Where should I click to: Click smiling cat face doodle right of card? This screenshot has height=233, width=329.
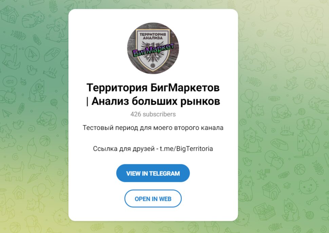[x=307, y=186]
